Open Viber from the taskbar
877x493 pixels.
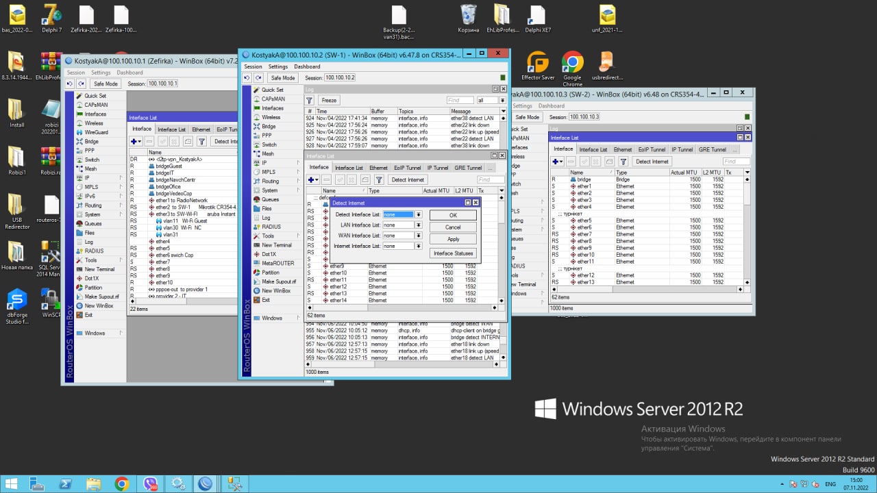point(150,483)
